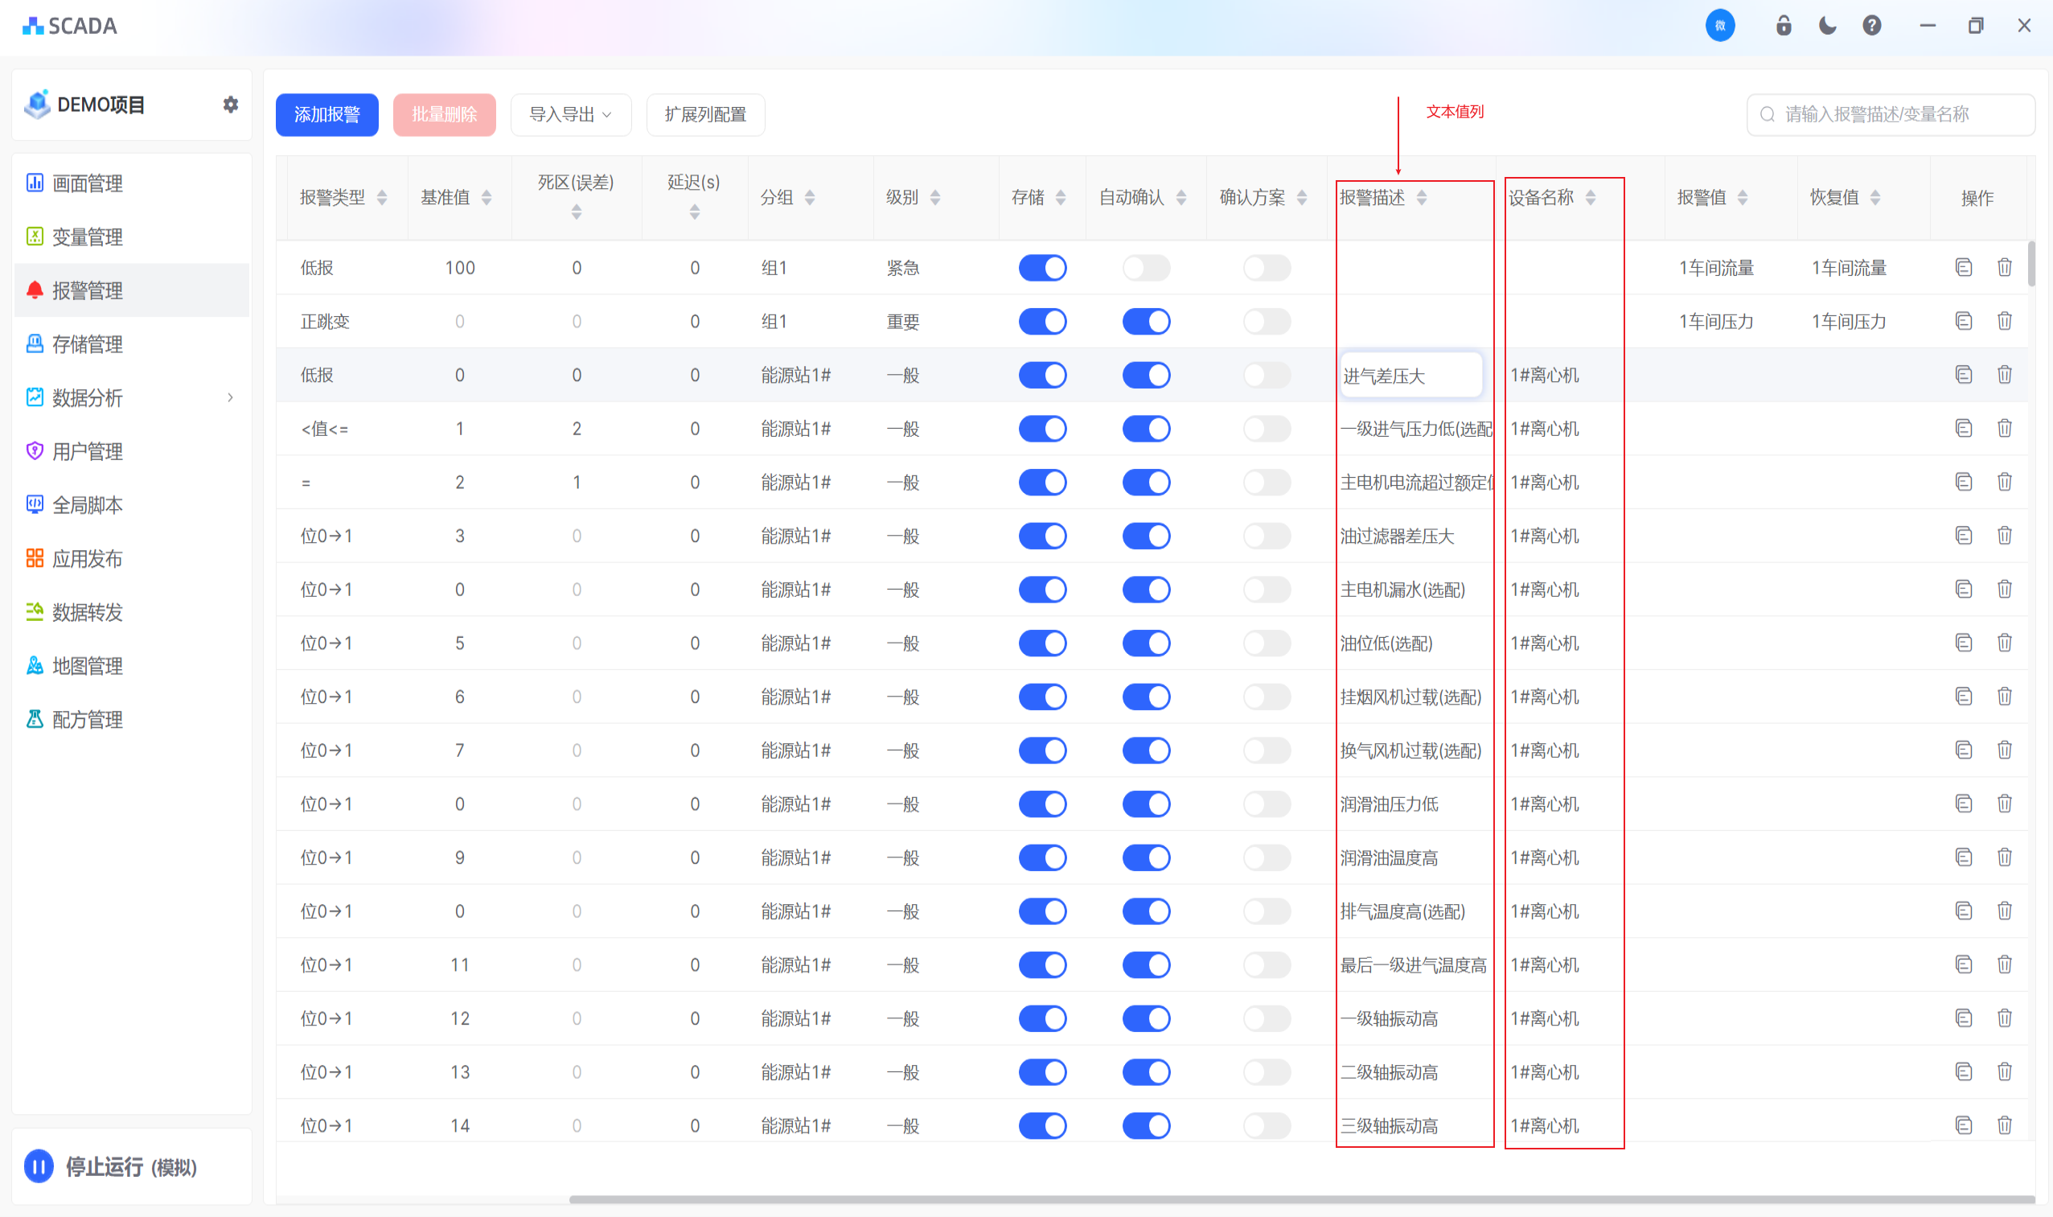
Task: Enable auto-confirm toggle for first row
Action: (1145, 267)
